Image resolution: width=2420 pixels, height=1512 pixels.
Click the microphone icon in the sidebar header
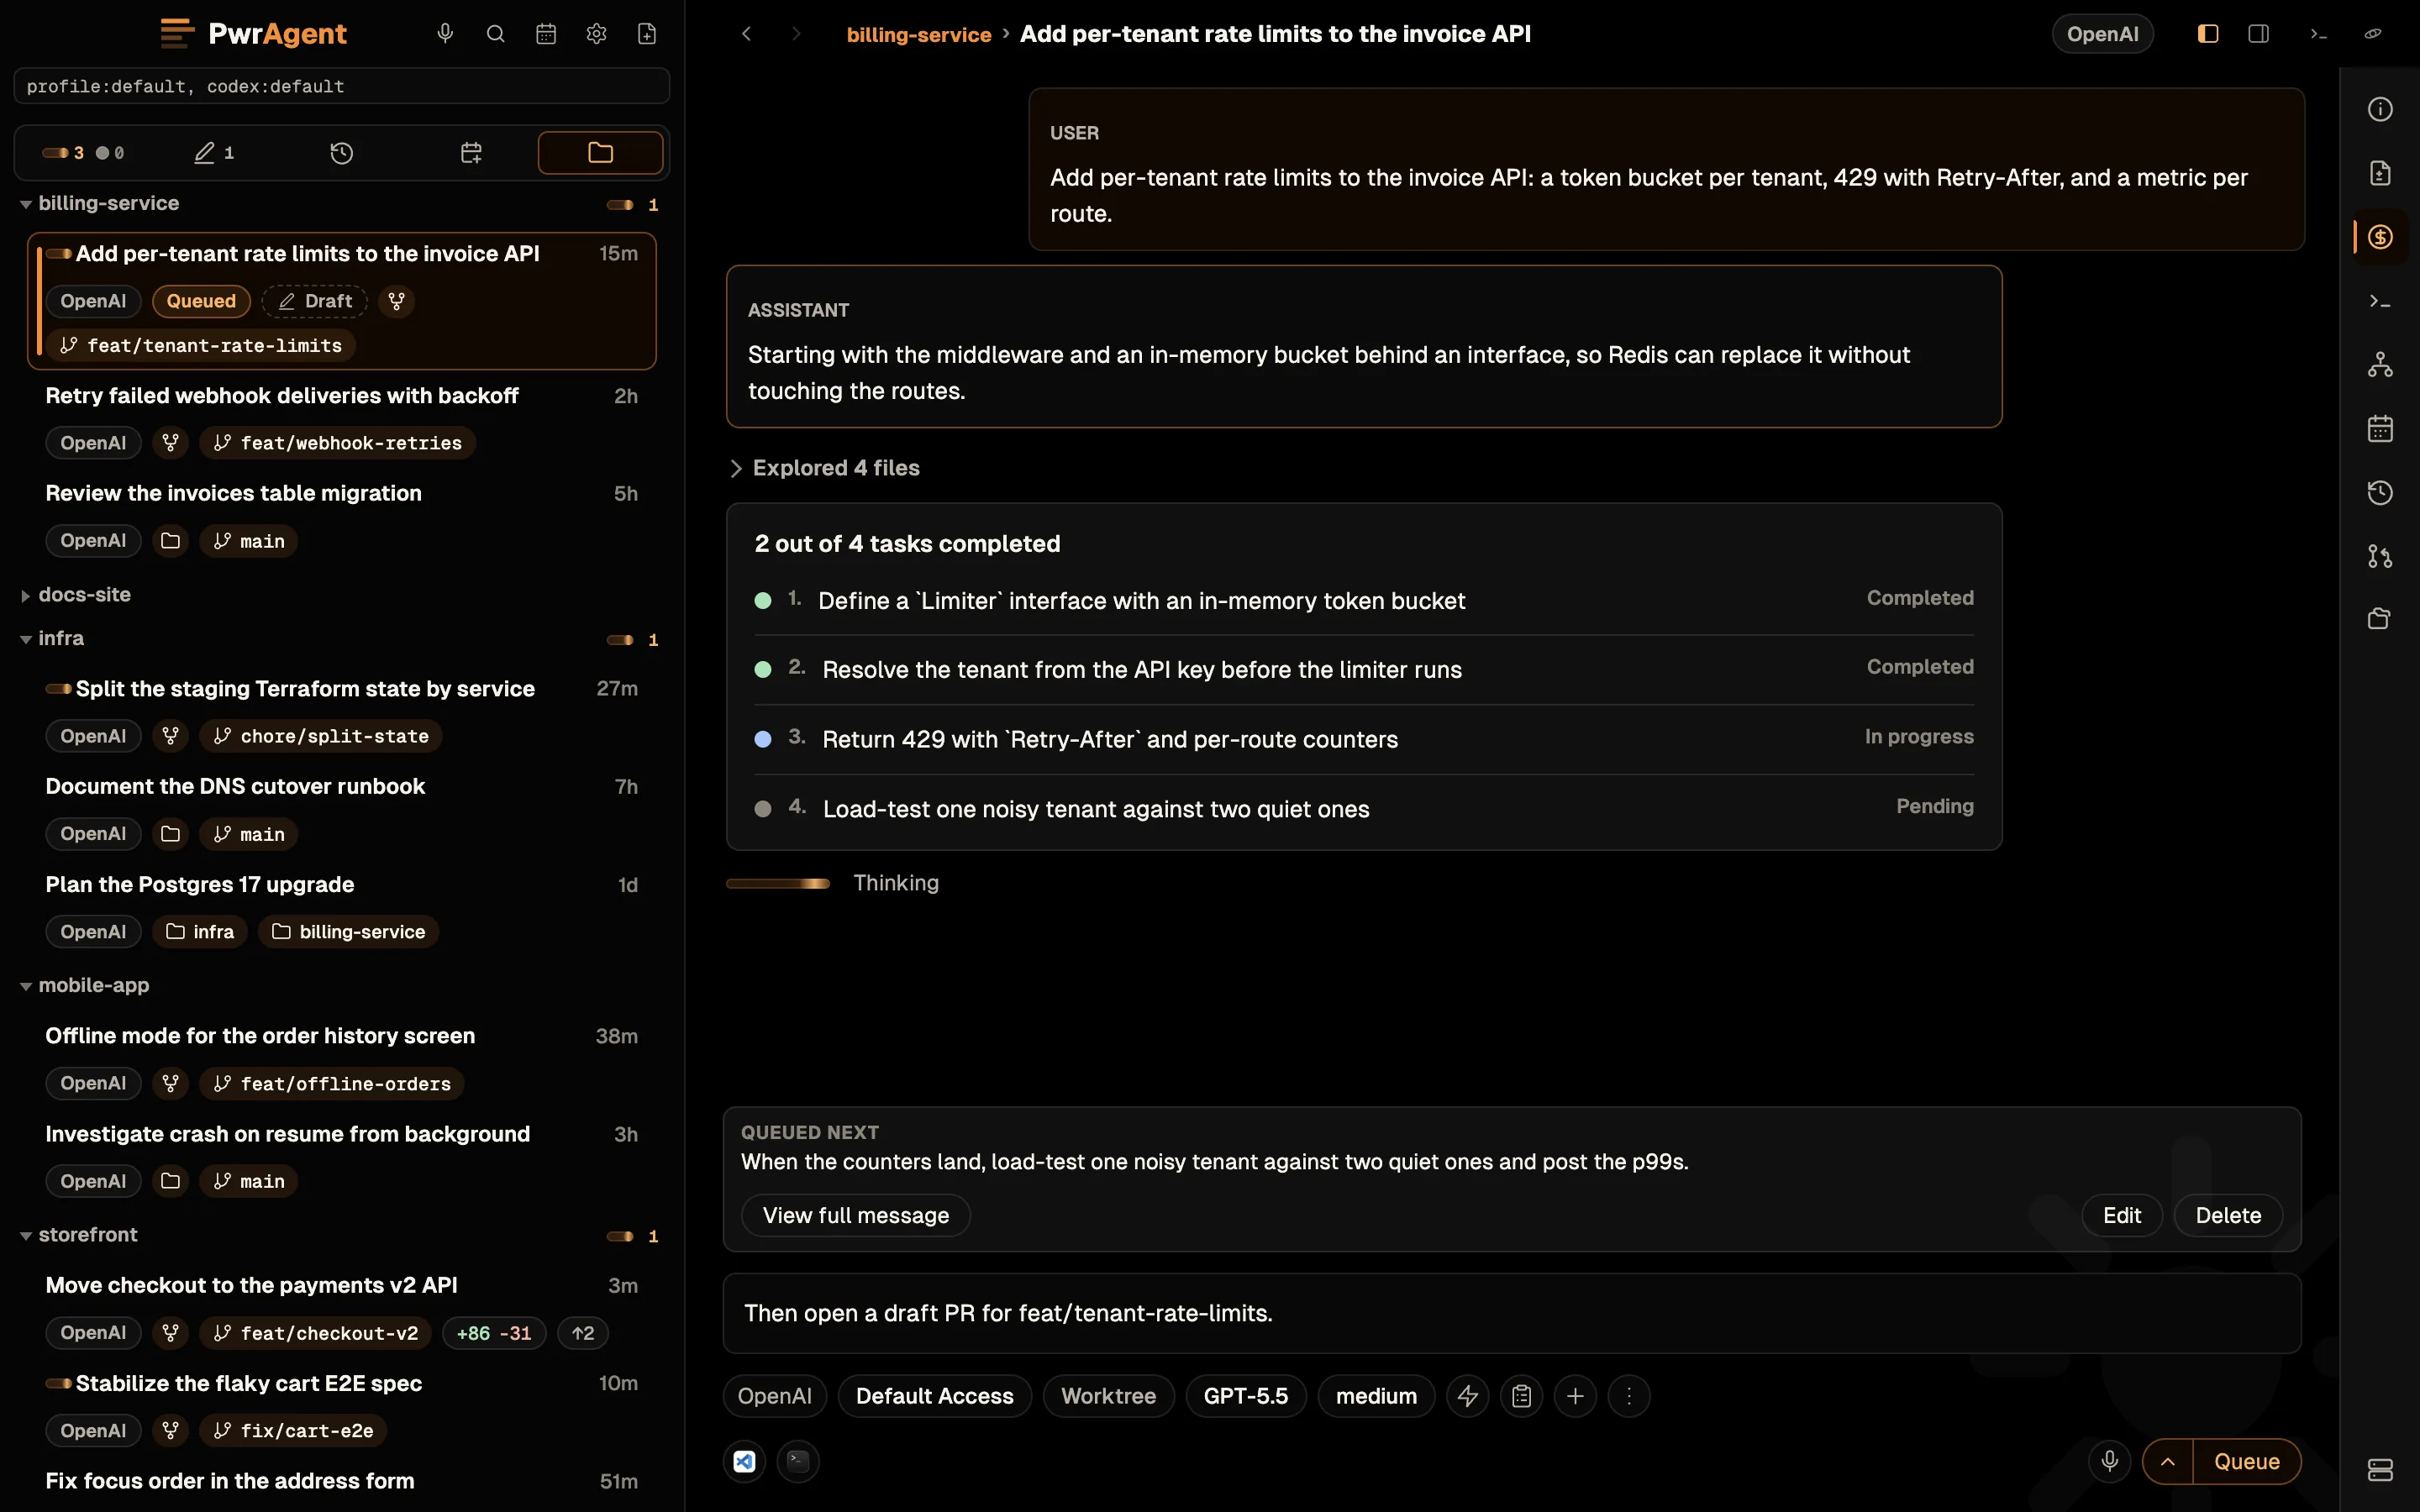445,34
